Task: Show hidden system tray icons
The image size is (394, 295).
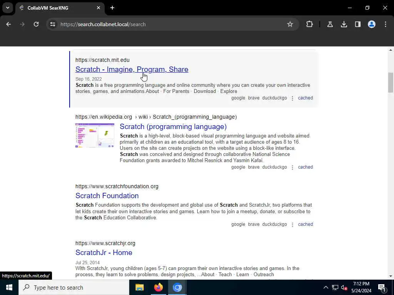Action: (326, 287)
